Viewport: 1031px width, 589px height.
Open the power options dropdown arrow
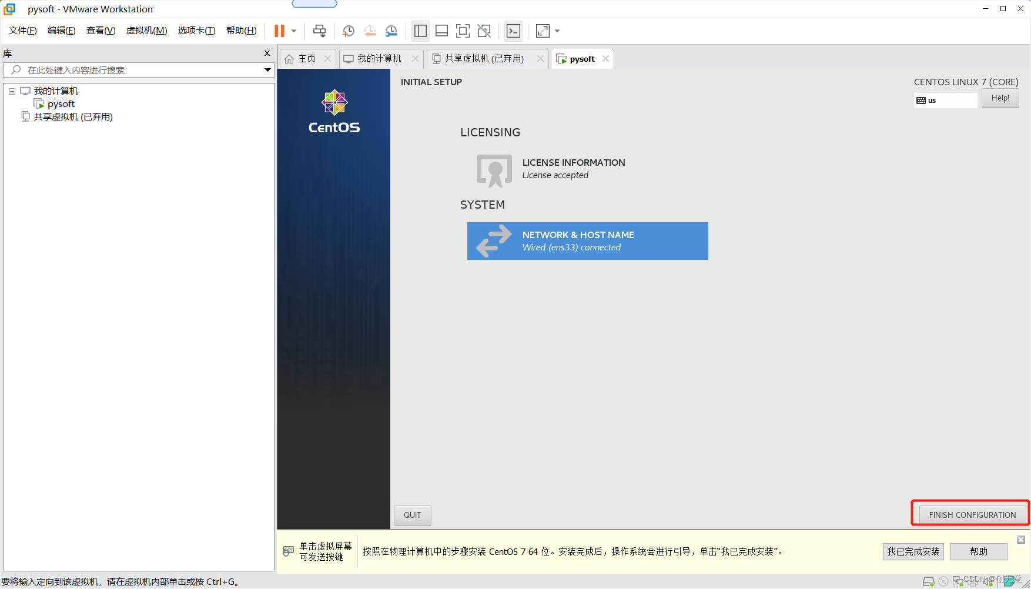[x=294, y=31]
